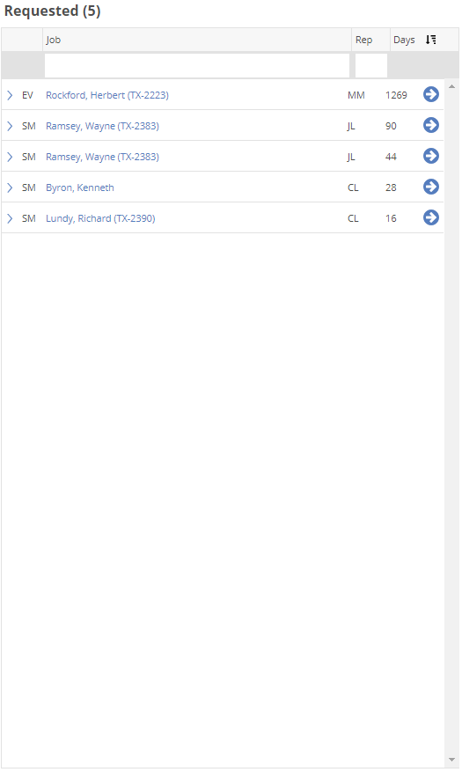Expand the Lundy, Richard row

pyautogui.click(x=10, y=218)
